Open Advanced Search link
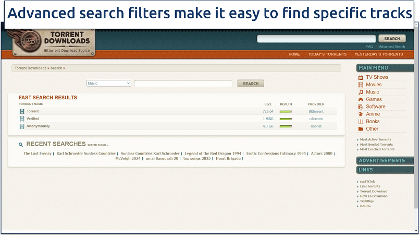 pos(392,46)
